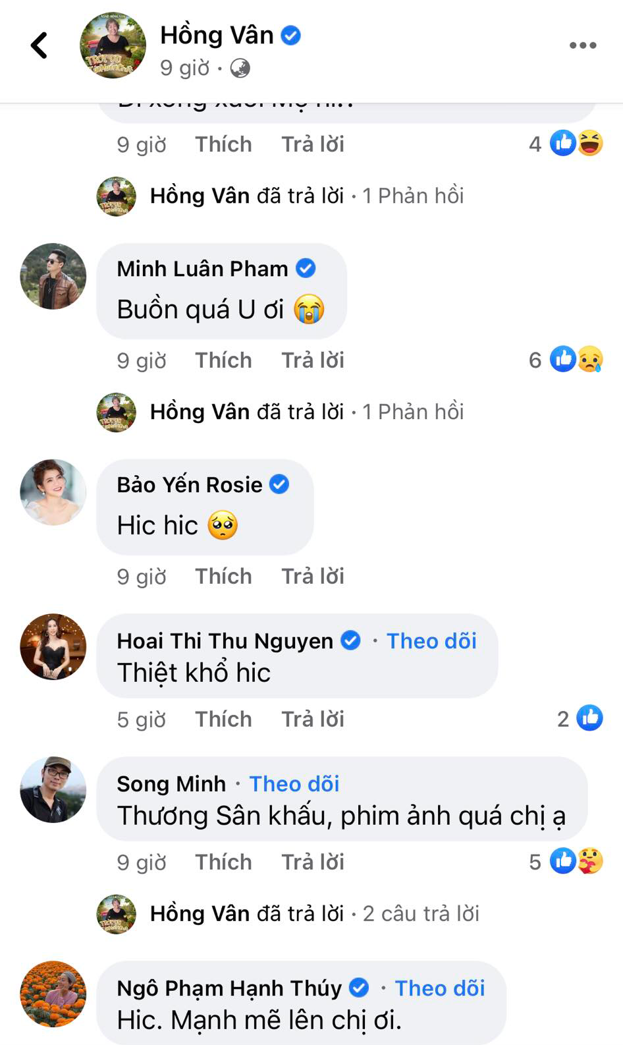
Task: Click the care reaction emoji on Song Minh's comment
Action: click(x=592, y=861)
